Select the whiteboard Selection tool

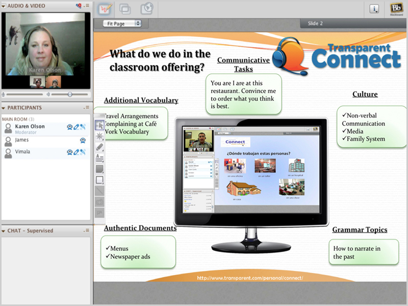99,125
